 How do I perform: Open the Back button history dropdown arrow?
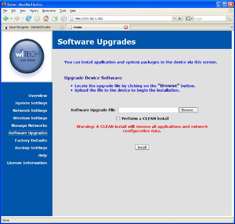[x=11, y=18]
